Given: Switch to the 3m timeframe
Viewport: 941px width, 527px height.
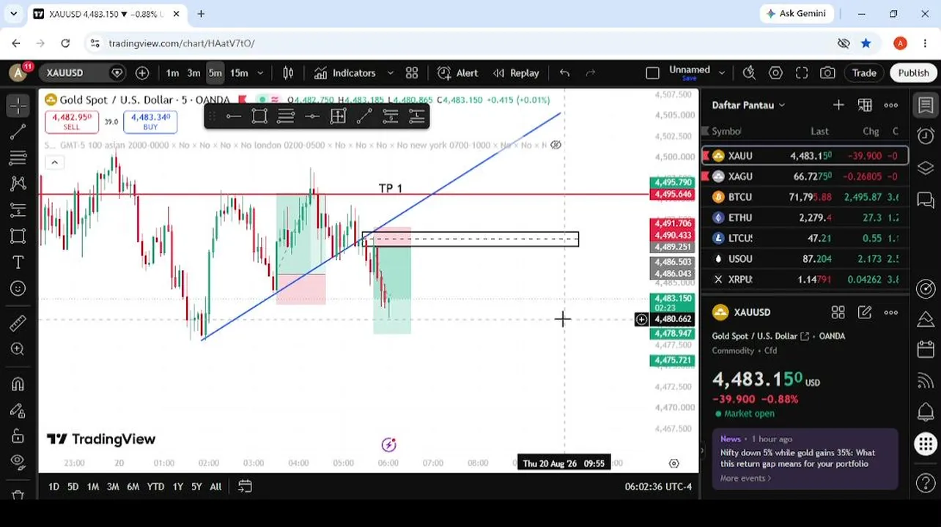Looking at the screenshot, I should pyautogui.click(x=193, y=73).
